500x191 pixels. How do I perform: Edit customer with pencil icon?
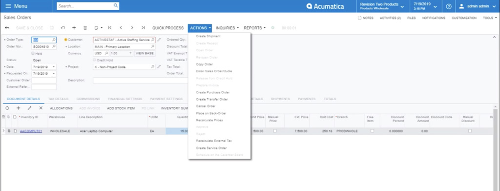(159, 40)
